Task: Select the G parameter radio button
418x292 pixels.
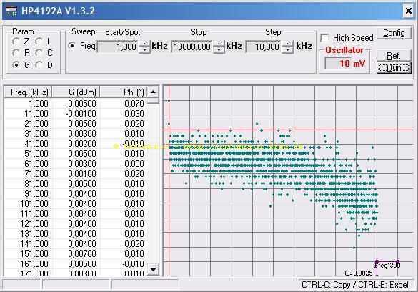Action: (x=16, y=64)
